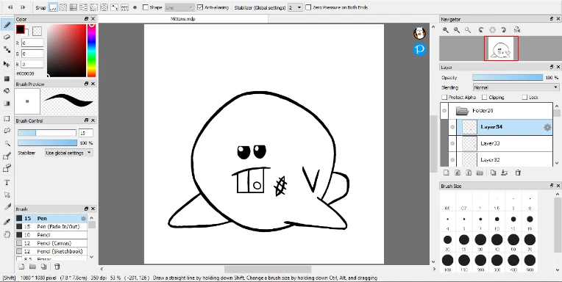562x282 pixels.
Task: Select the Divide frame tool
Action: click(7, 207)
